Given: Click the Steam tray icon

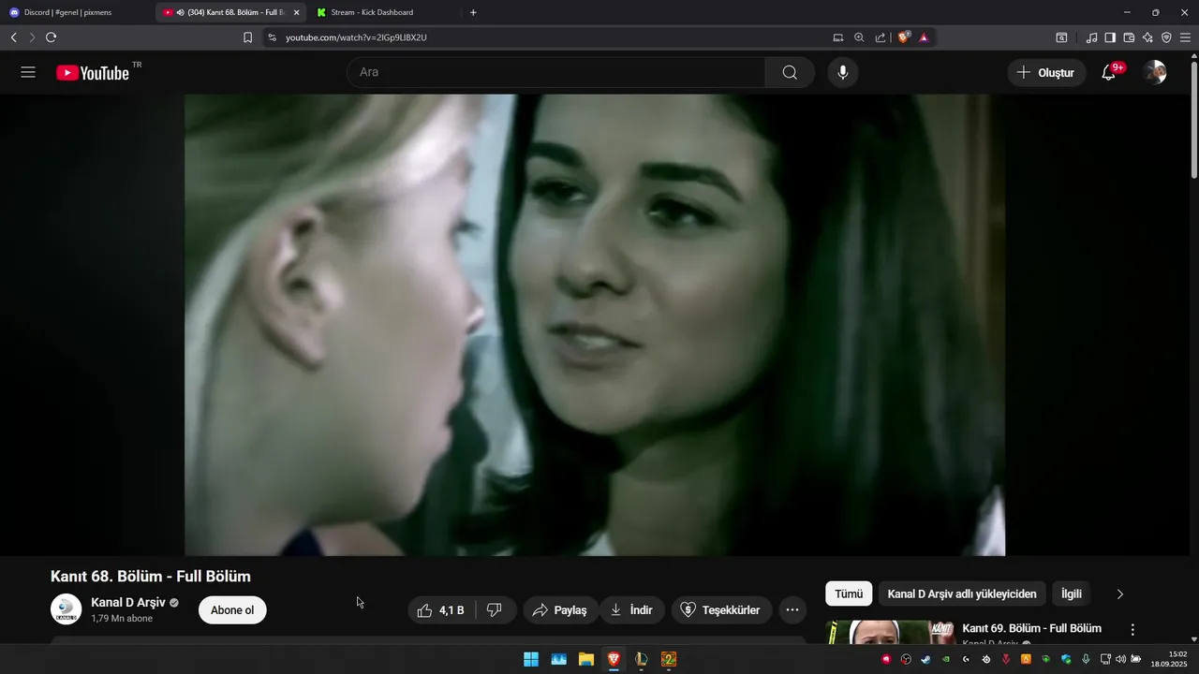Looking at the screenshot, I should [x=925, y=659].
